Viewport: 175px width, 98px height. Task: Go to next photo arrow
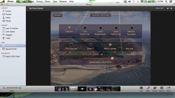[x=171, y=8]
